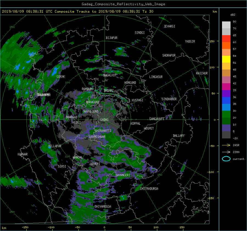
Task: Click the HUBLI city label
Action: click(77, 123)
